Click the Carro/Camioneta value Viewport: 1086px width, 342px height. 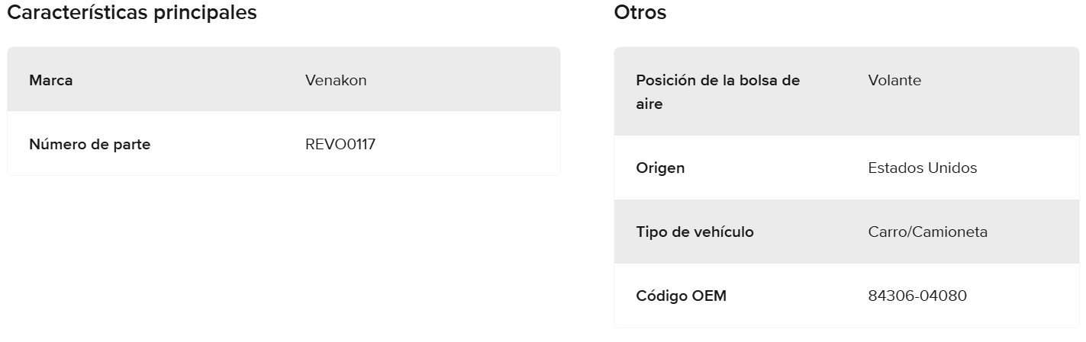click(927, 232)
